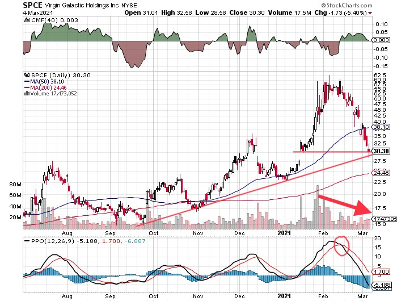Click the 45.0 price axis label

tap(380, 110)
